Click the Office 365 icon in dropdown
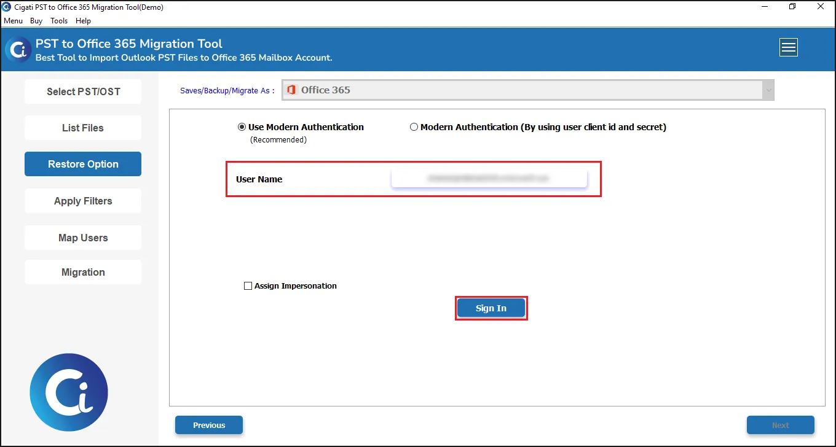Screen dimensions: 836x447 [291, 90]
